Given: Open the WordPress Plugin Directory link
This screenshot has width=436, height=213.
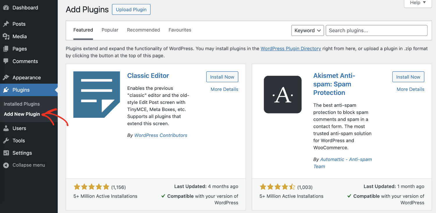Looking at the screenshot, I should pyautogui.click(x=291, y=48).
